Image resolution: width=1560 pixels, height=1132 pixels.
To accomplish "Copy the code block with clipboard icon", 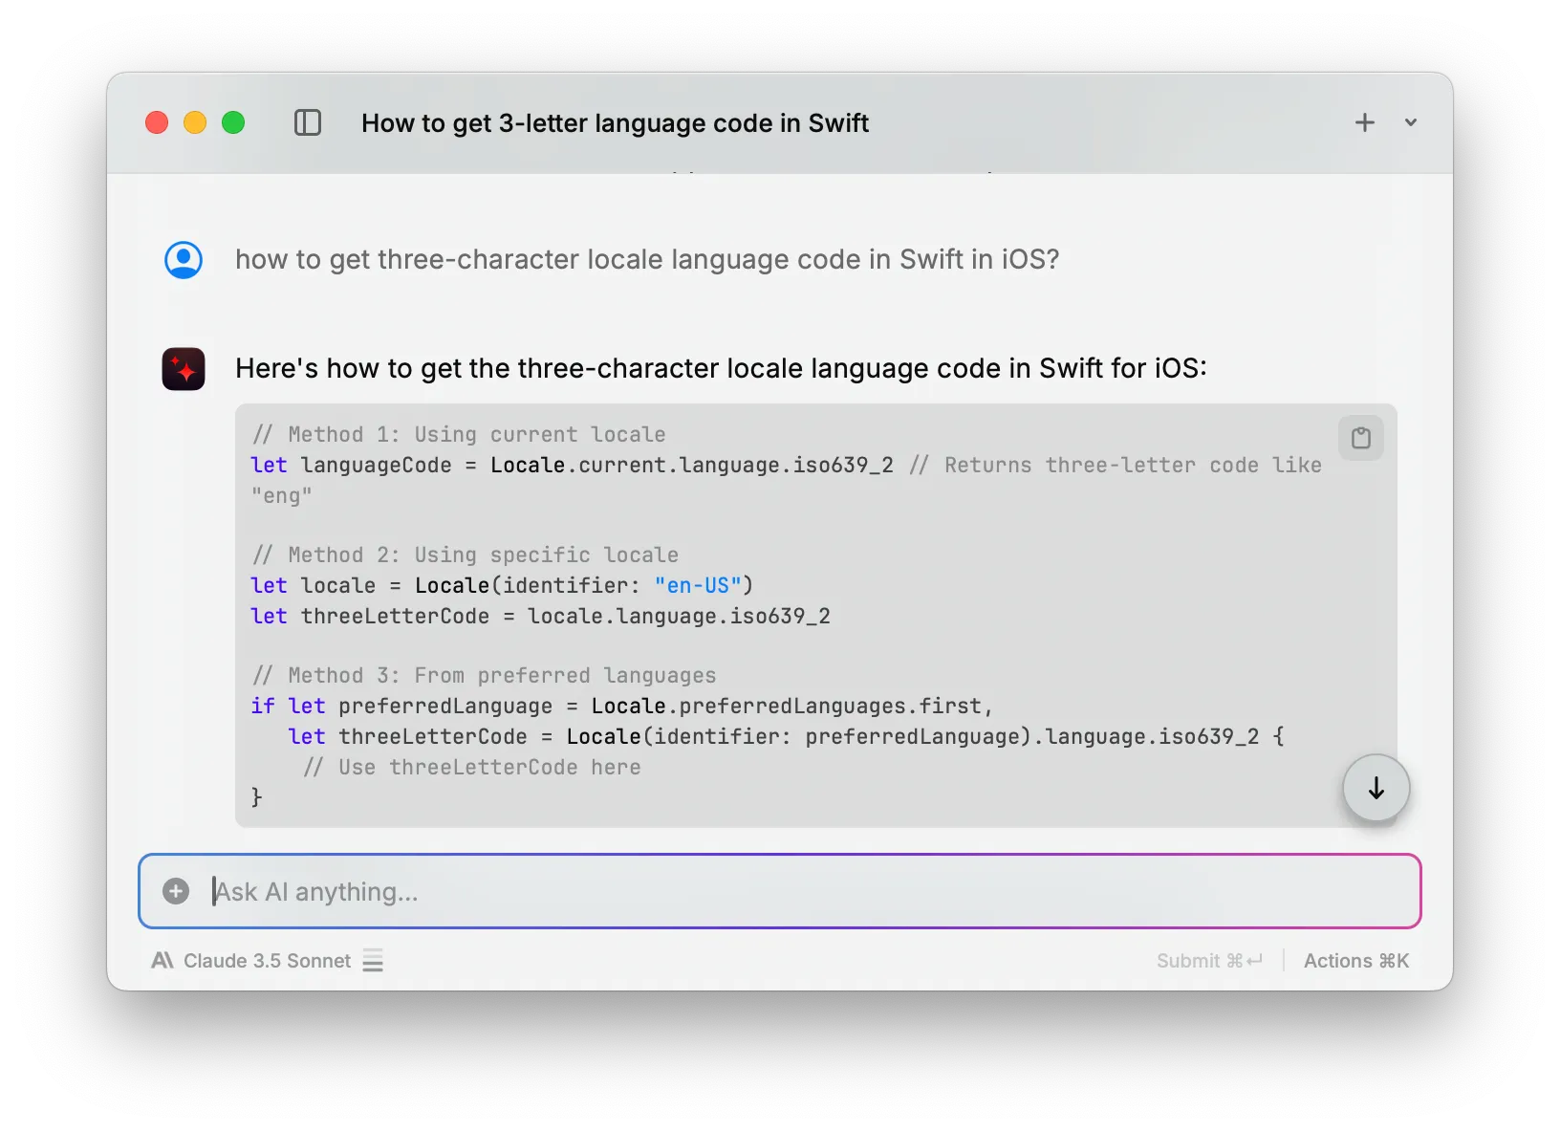I will coord(1360,438).
